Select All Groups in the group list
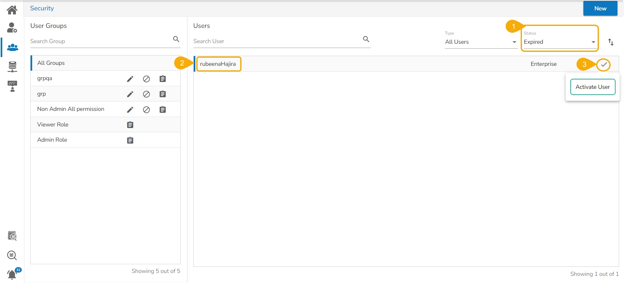 [x=51, y=63]
